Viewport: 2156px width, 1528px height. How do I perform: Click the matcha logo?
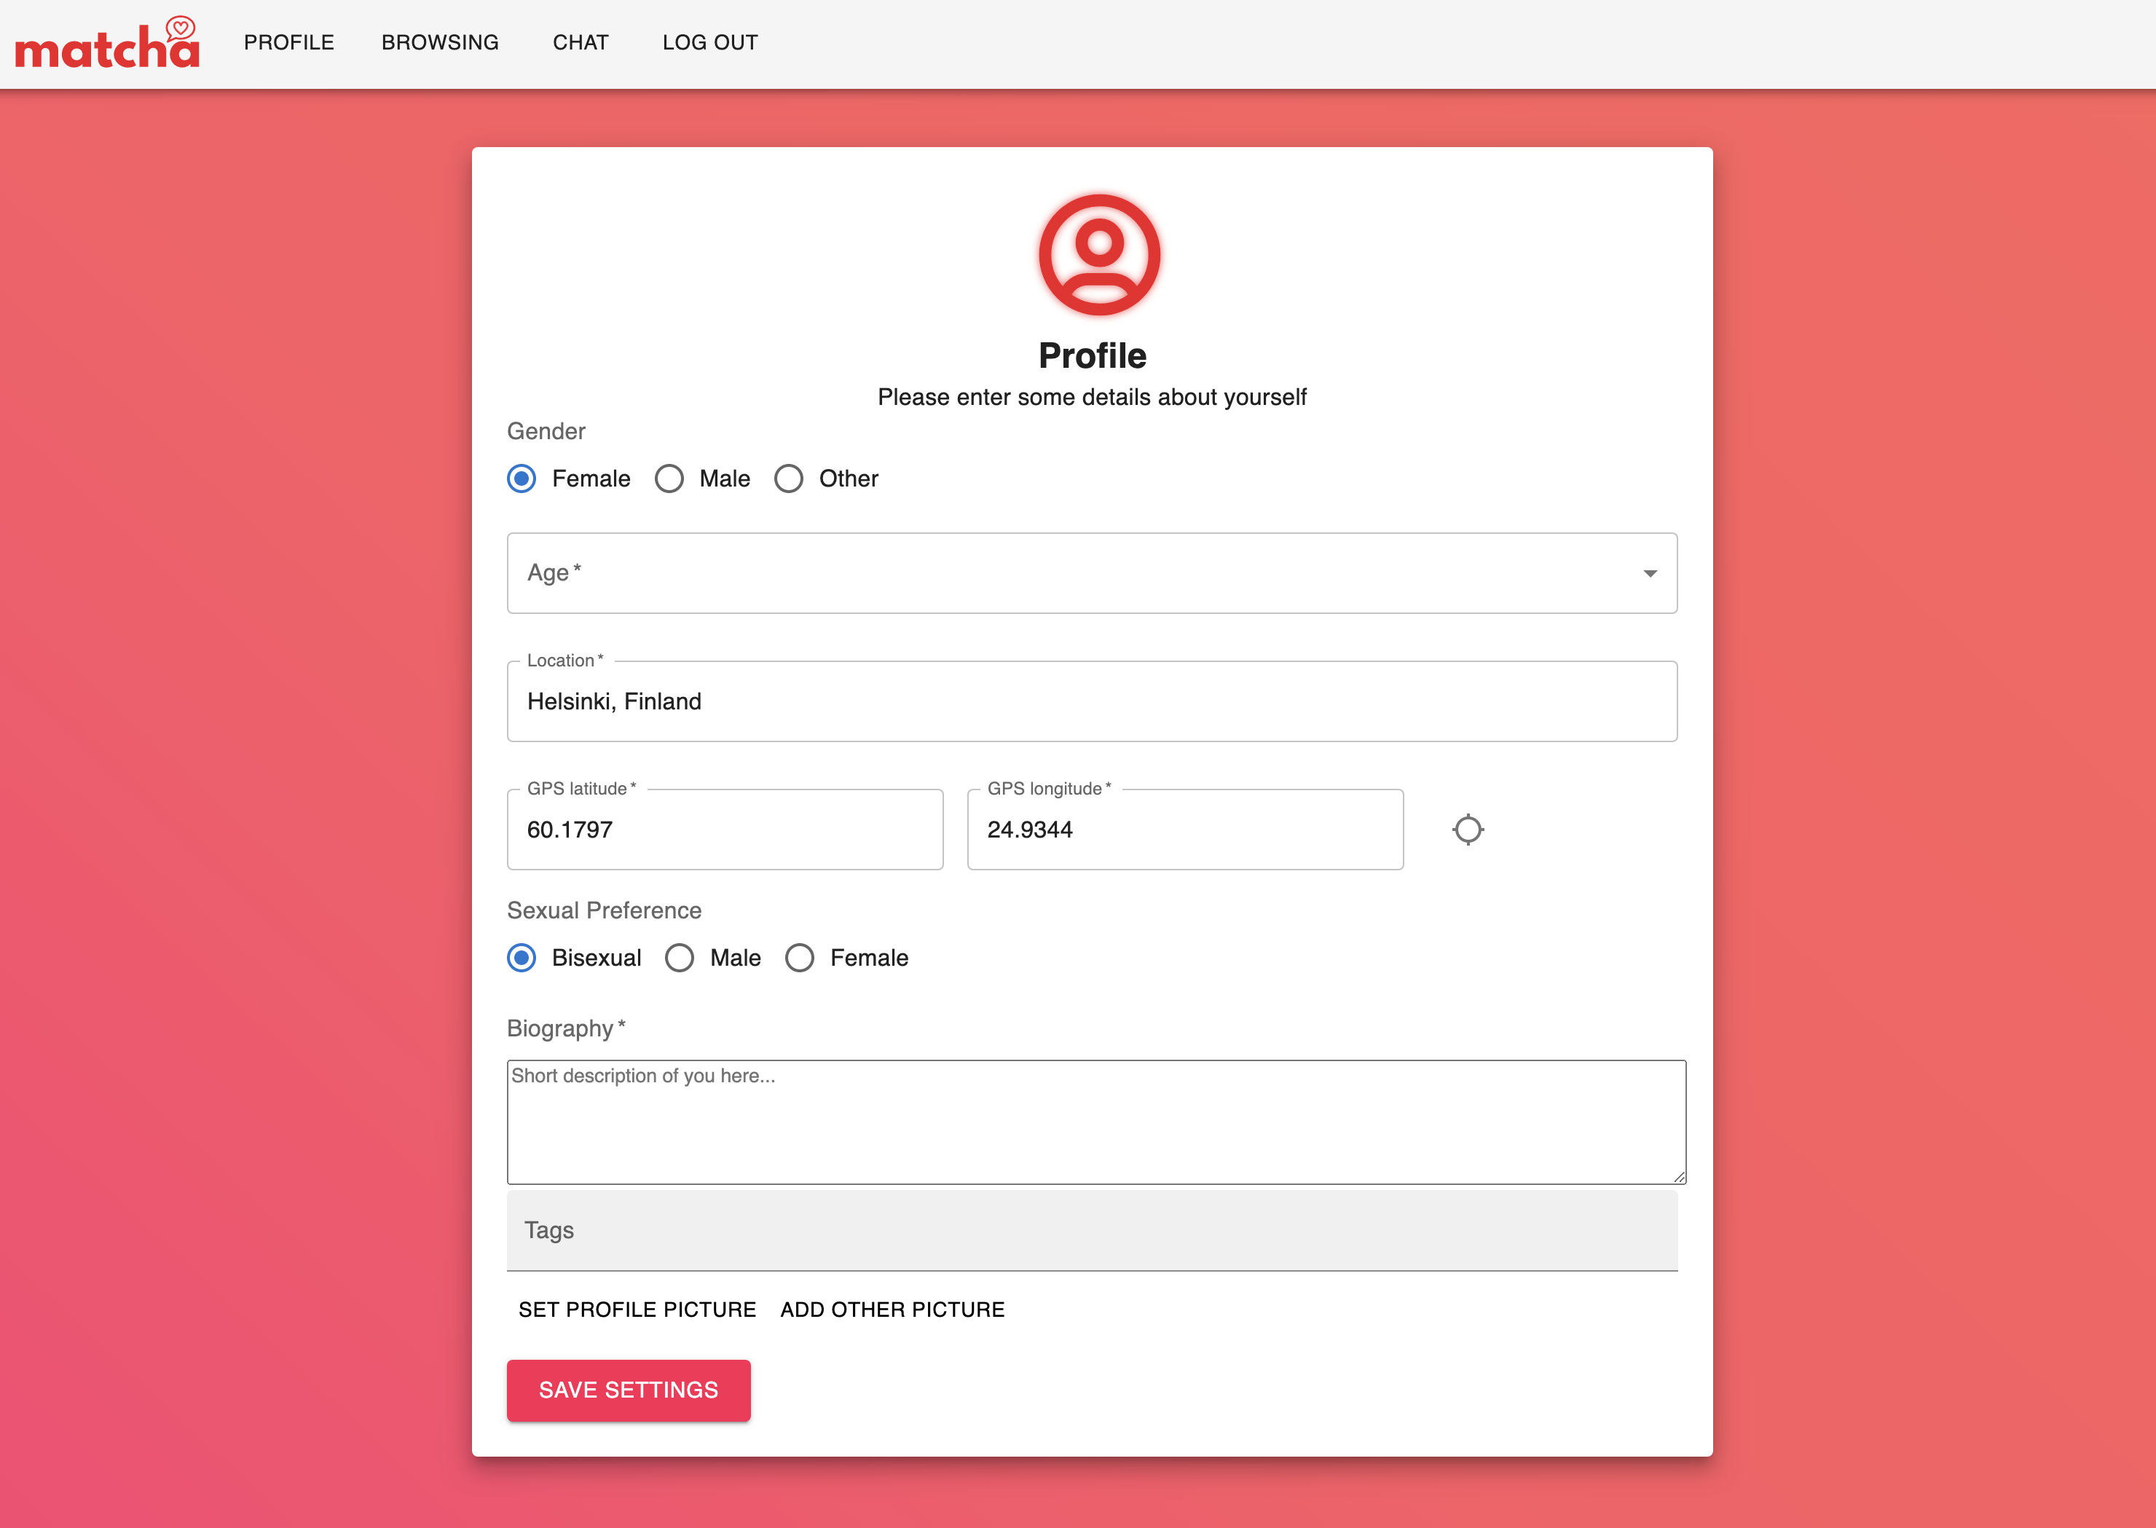[106, 44]
